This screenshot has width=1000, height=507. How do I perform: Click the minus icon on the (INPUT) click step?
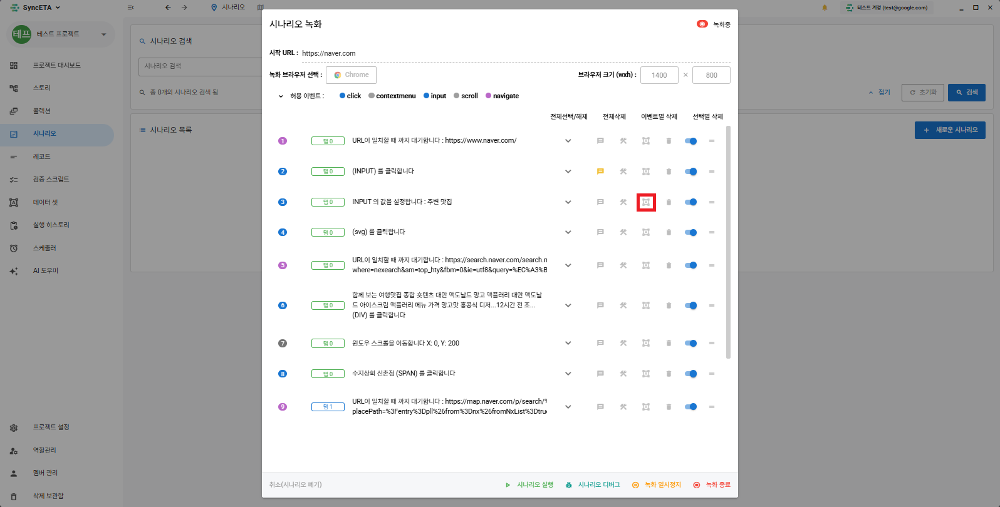coord(712,172)
